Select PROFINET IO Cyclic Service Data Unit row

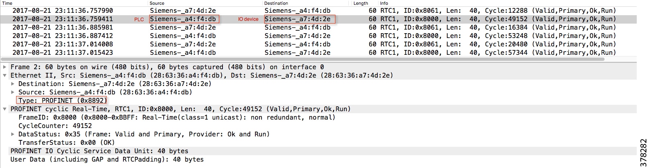pos(99,151)
